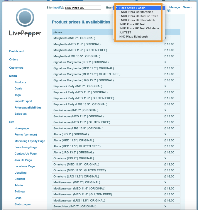Go to Products submenu
198x210 pixels.
20,82
